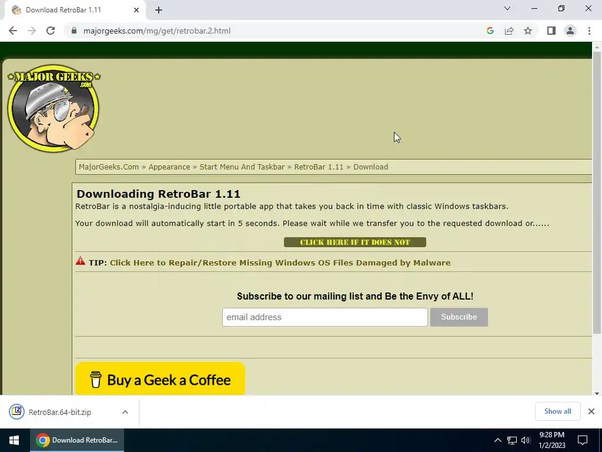Bookmark this page with the star icon

pyautogui.click(x=528, y=31)
